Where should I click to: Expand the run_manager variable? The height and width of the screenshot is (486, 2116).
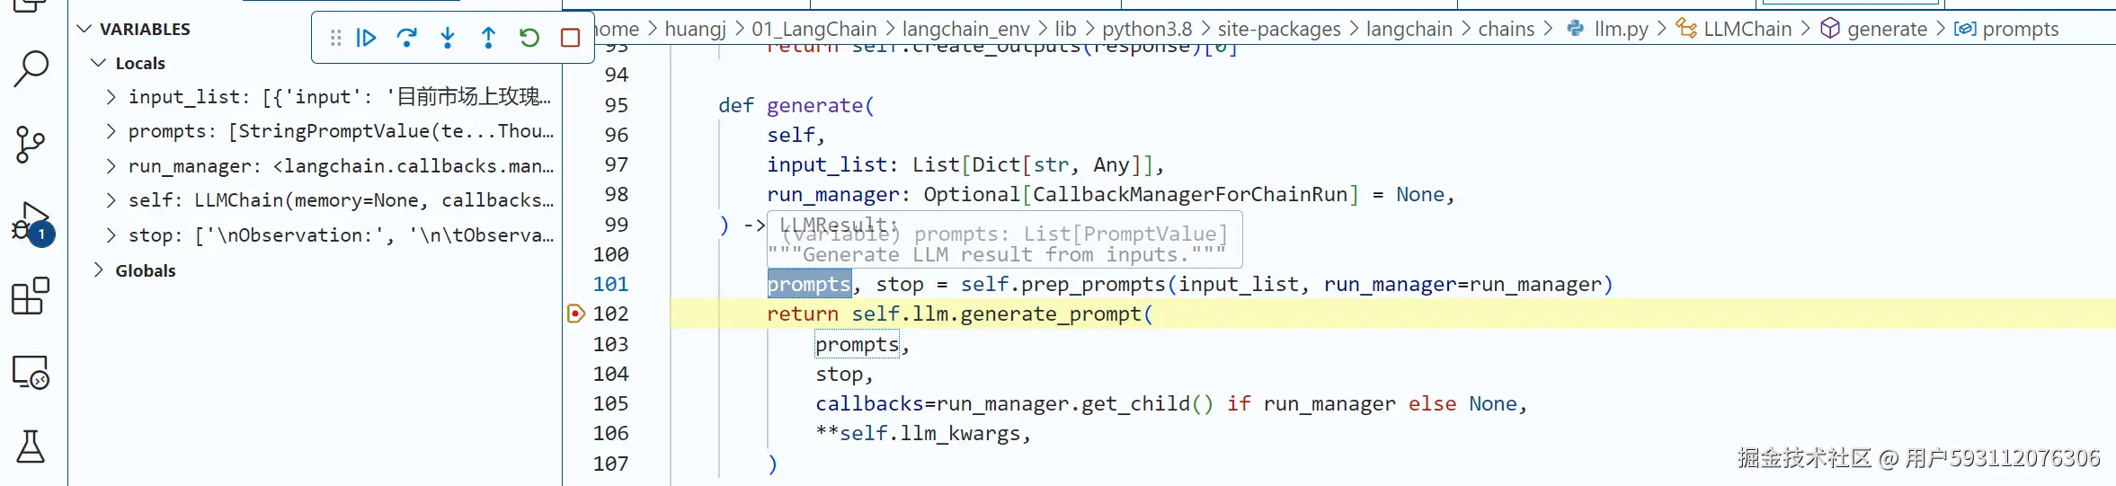click(x=111, y=166)
